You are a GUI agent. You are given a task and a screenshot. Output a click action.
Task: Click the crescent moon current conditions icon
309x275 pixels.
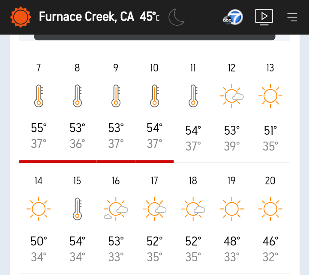coord(177,17)
